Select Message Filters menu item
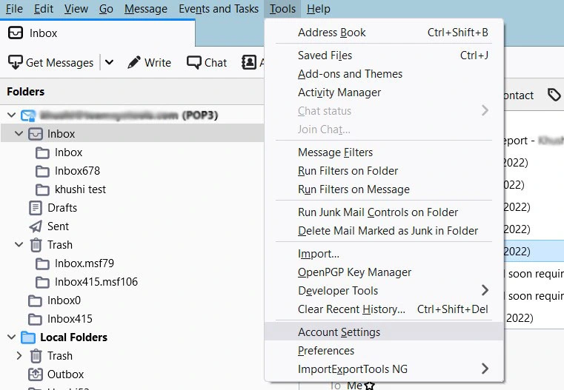Image resolution: width=564 pixels, height=390 pixels. click(335, 152)
